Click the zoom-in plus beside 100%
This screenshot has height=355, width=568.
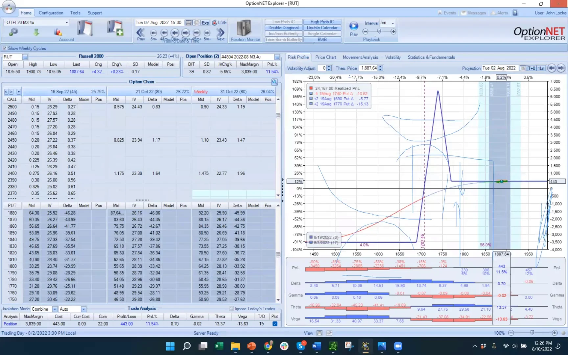[x=555, y=333]
